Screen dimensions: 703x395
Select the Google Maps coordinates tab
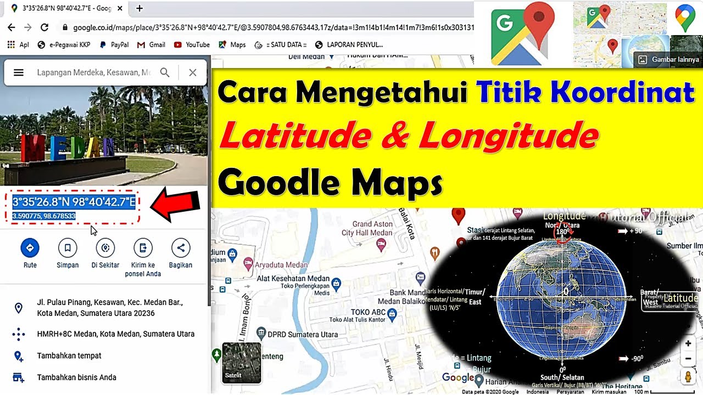(66, 8)
